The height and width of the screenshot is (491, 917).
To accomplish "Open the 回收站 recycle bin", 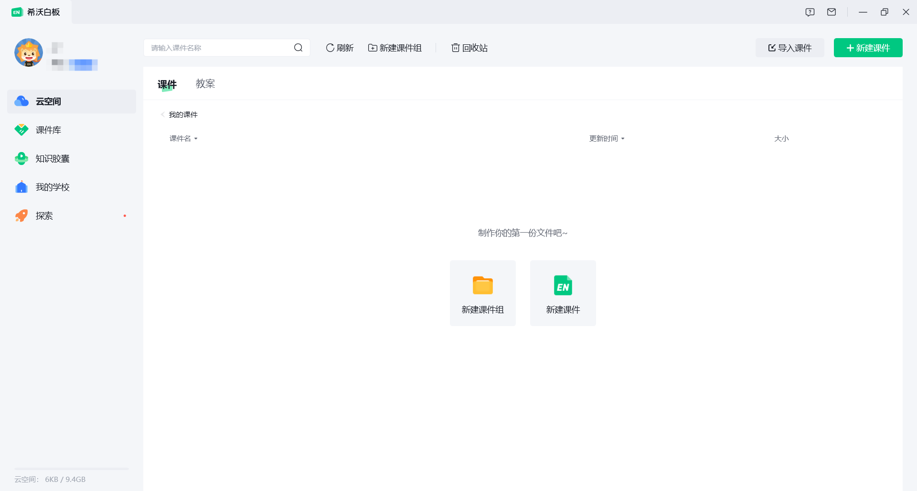I will (x=469, y=48).
